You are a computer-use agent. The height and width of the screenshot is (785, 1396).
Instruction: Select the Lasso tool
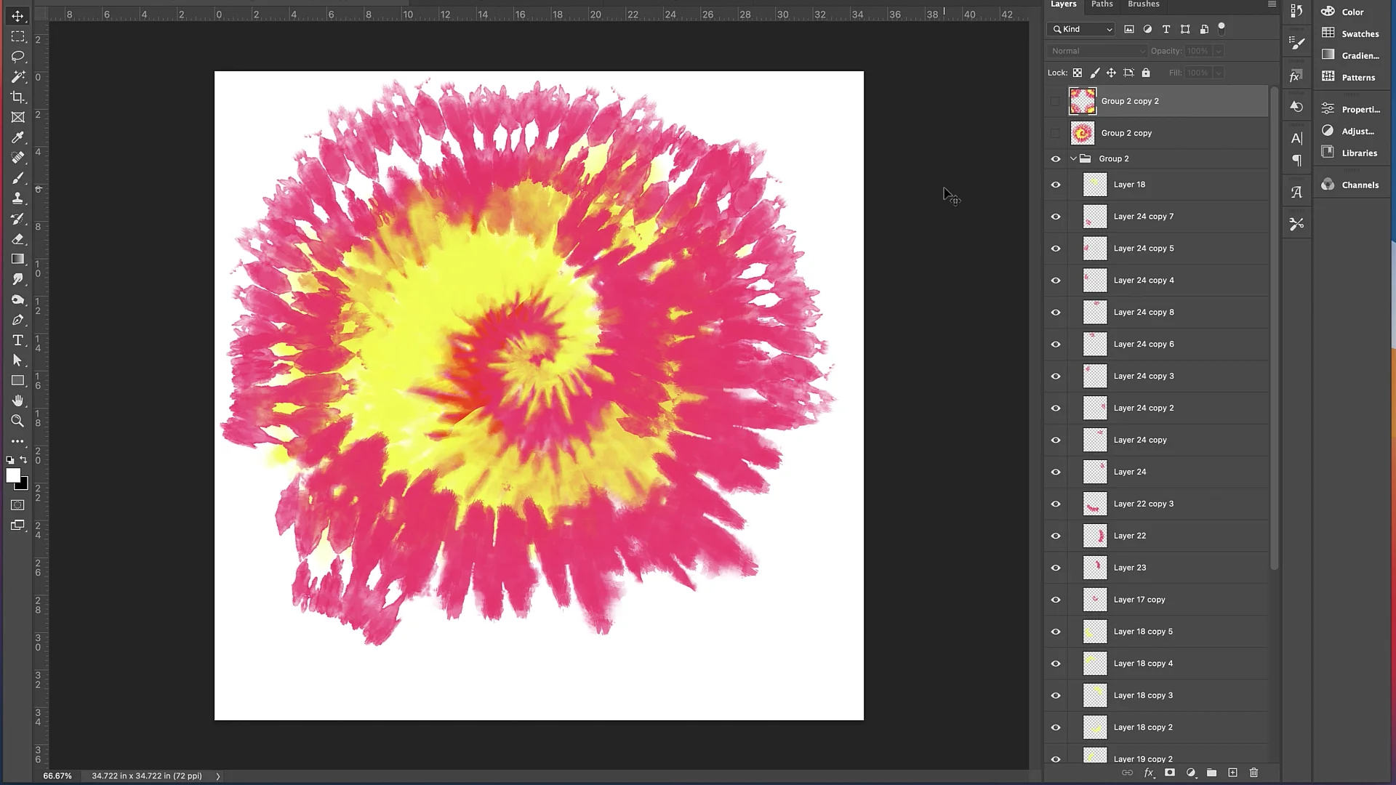(x=17, y=57)
